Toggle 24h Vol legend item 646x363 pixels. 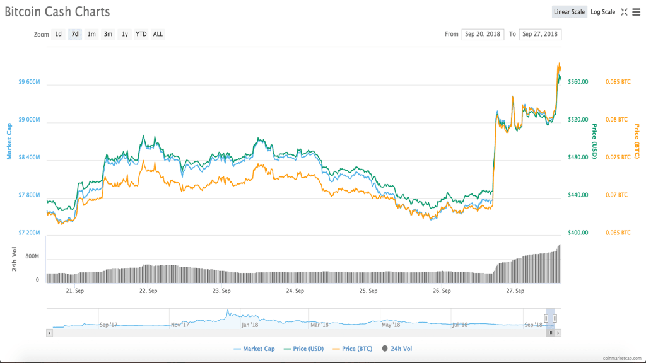pyautogui.click(x=397, y=349)
